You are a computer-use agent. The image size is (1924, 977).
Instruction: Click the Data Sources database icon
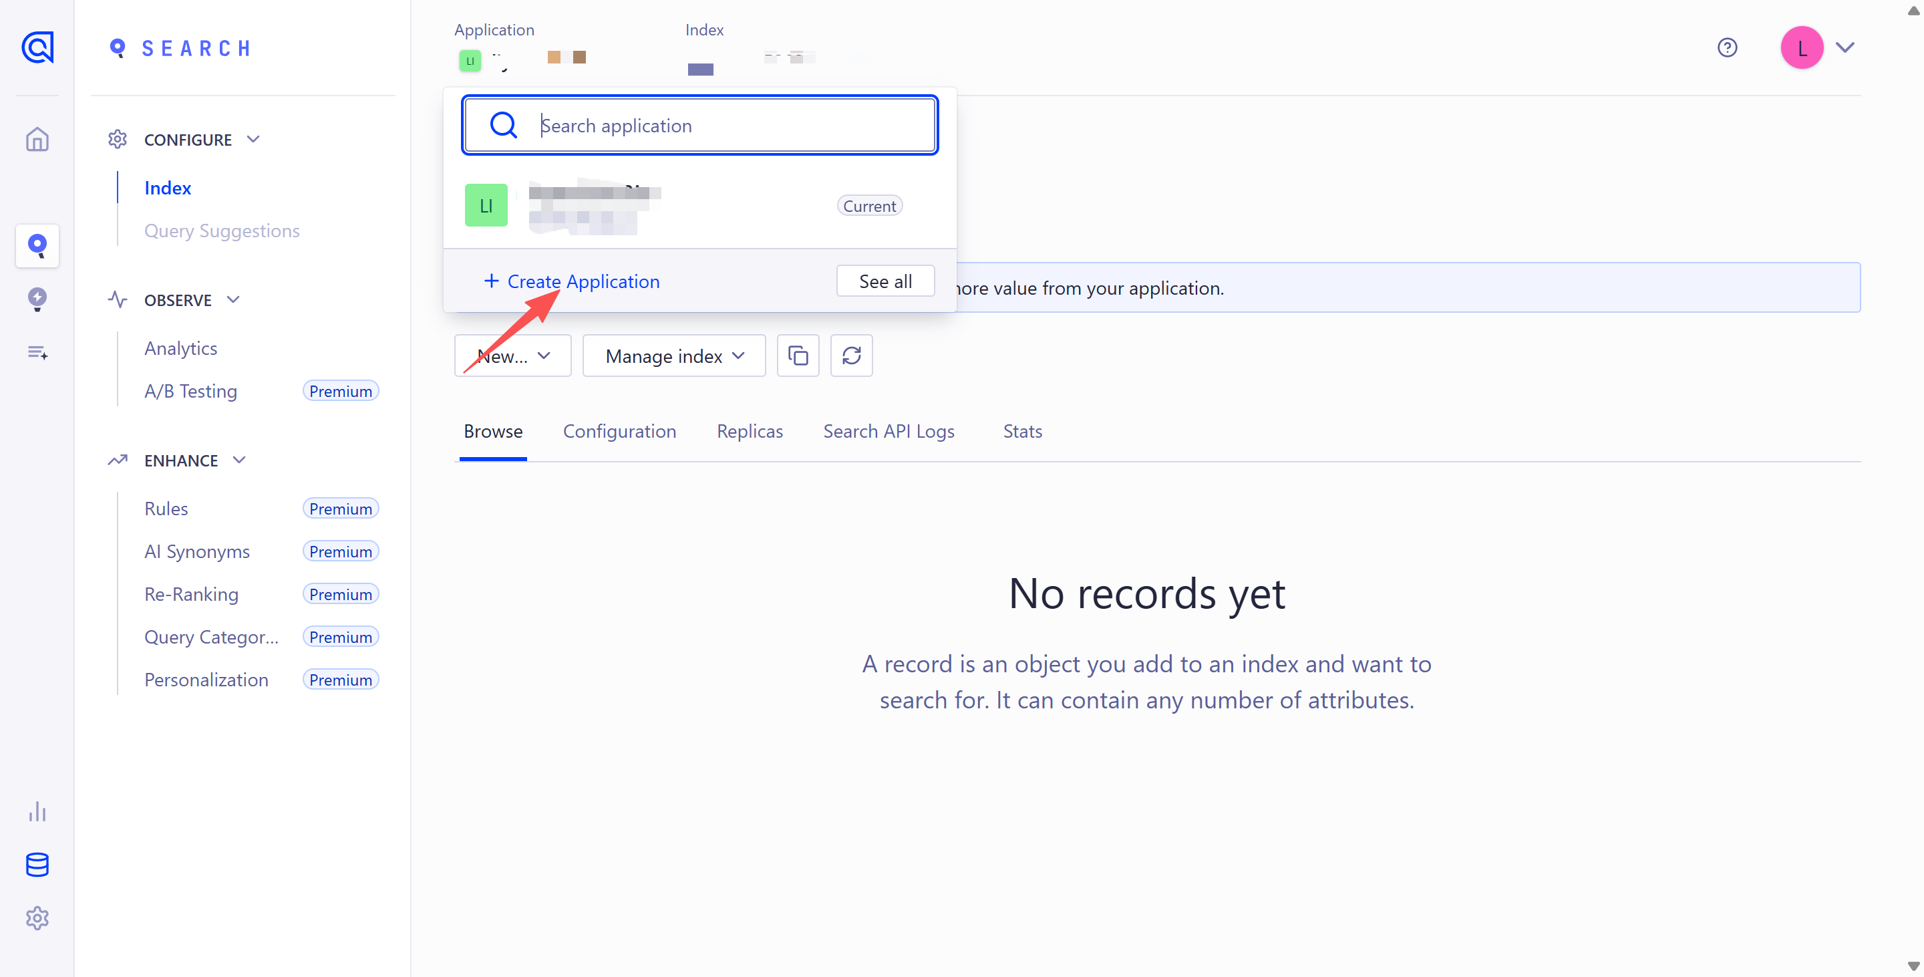(x=37, y=865)
